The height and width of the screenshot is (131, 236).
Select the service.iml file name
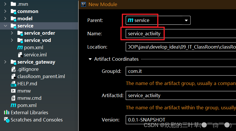click(35, 55)
